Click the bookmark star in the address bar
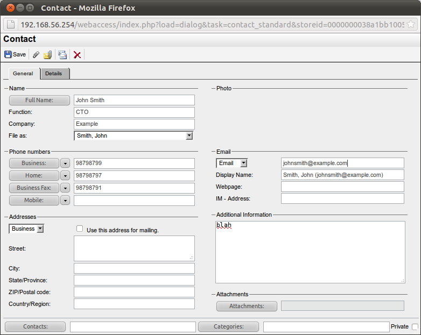Viewport: 421px width, 335px height. click(411, 25)
